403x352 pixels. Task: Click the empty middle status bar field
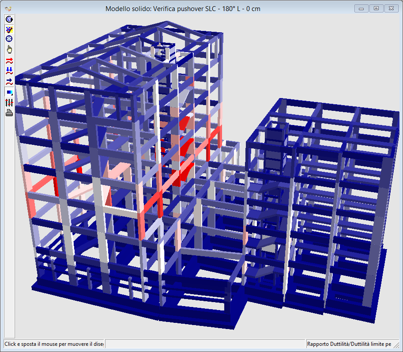(205, 344)
